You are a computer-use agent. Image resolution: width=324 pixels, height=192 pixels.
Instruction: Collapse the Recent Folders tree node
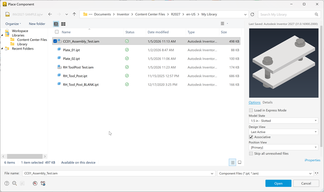(2, 49)
